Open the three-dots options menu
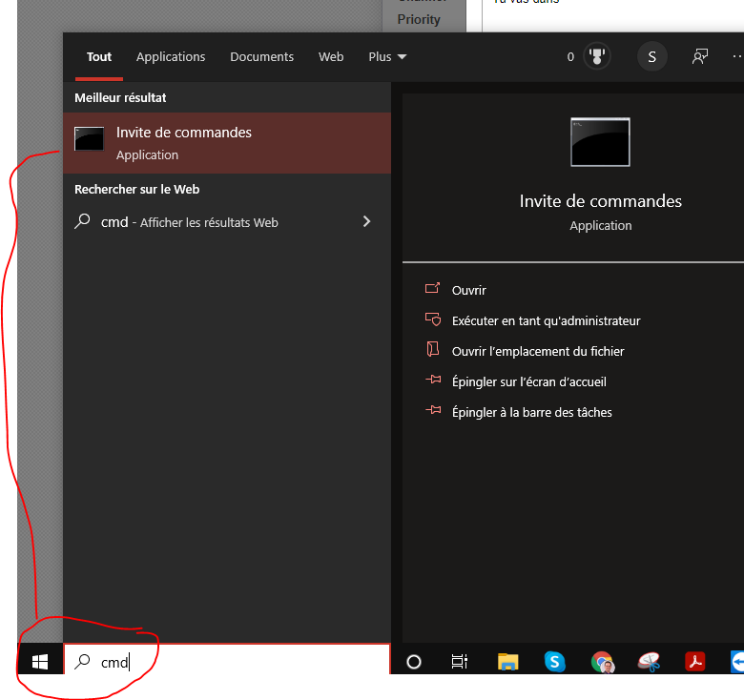The image size is (744, 700). tap(736, 57)
